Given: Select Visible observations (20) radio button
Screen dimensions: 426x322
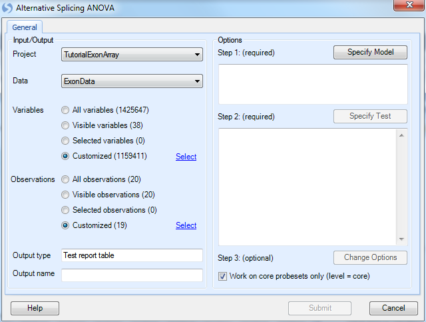Looking at the screenshot, I should (65, 195).
